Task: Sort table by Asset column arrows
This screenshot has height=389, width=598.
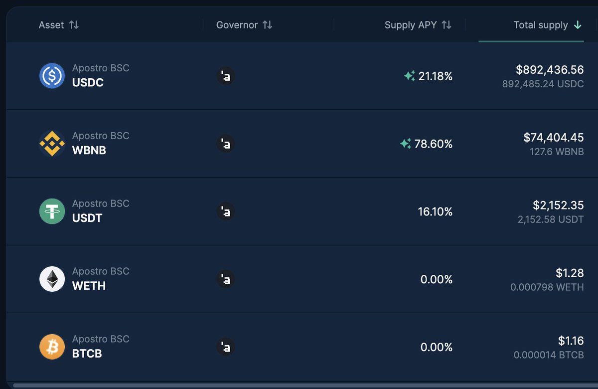Action: (x=74, y=25)
